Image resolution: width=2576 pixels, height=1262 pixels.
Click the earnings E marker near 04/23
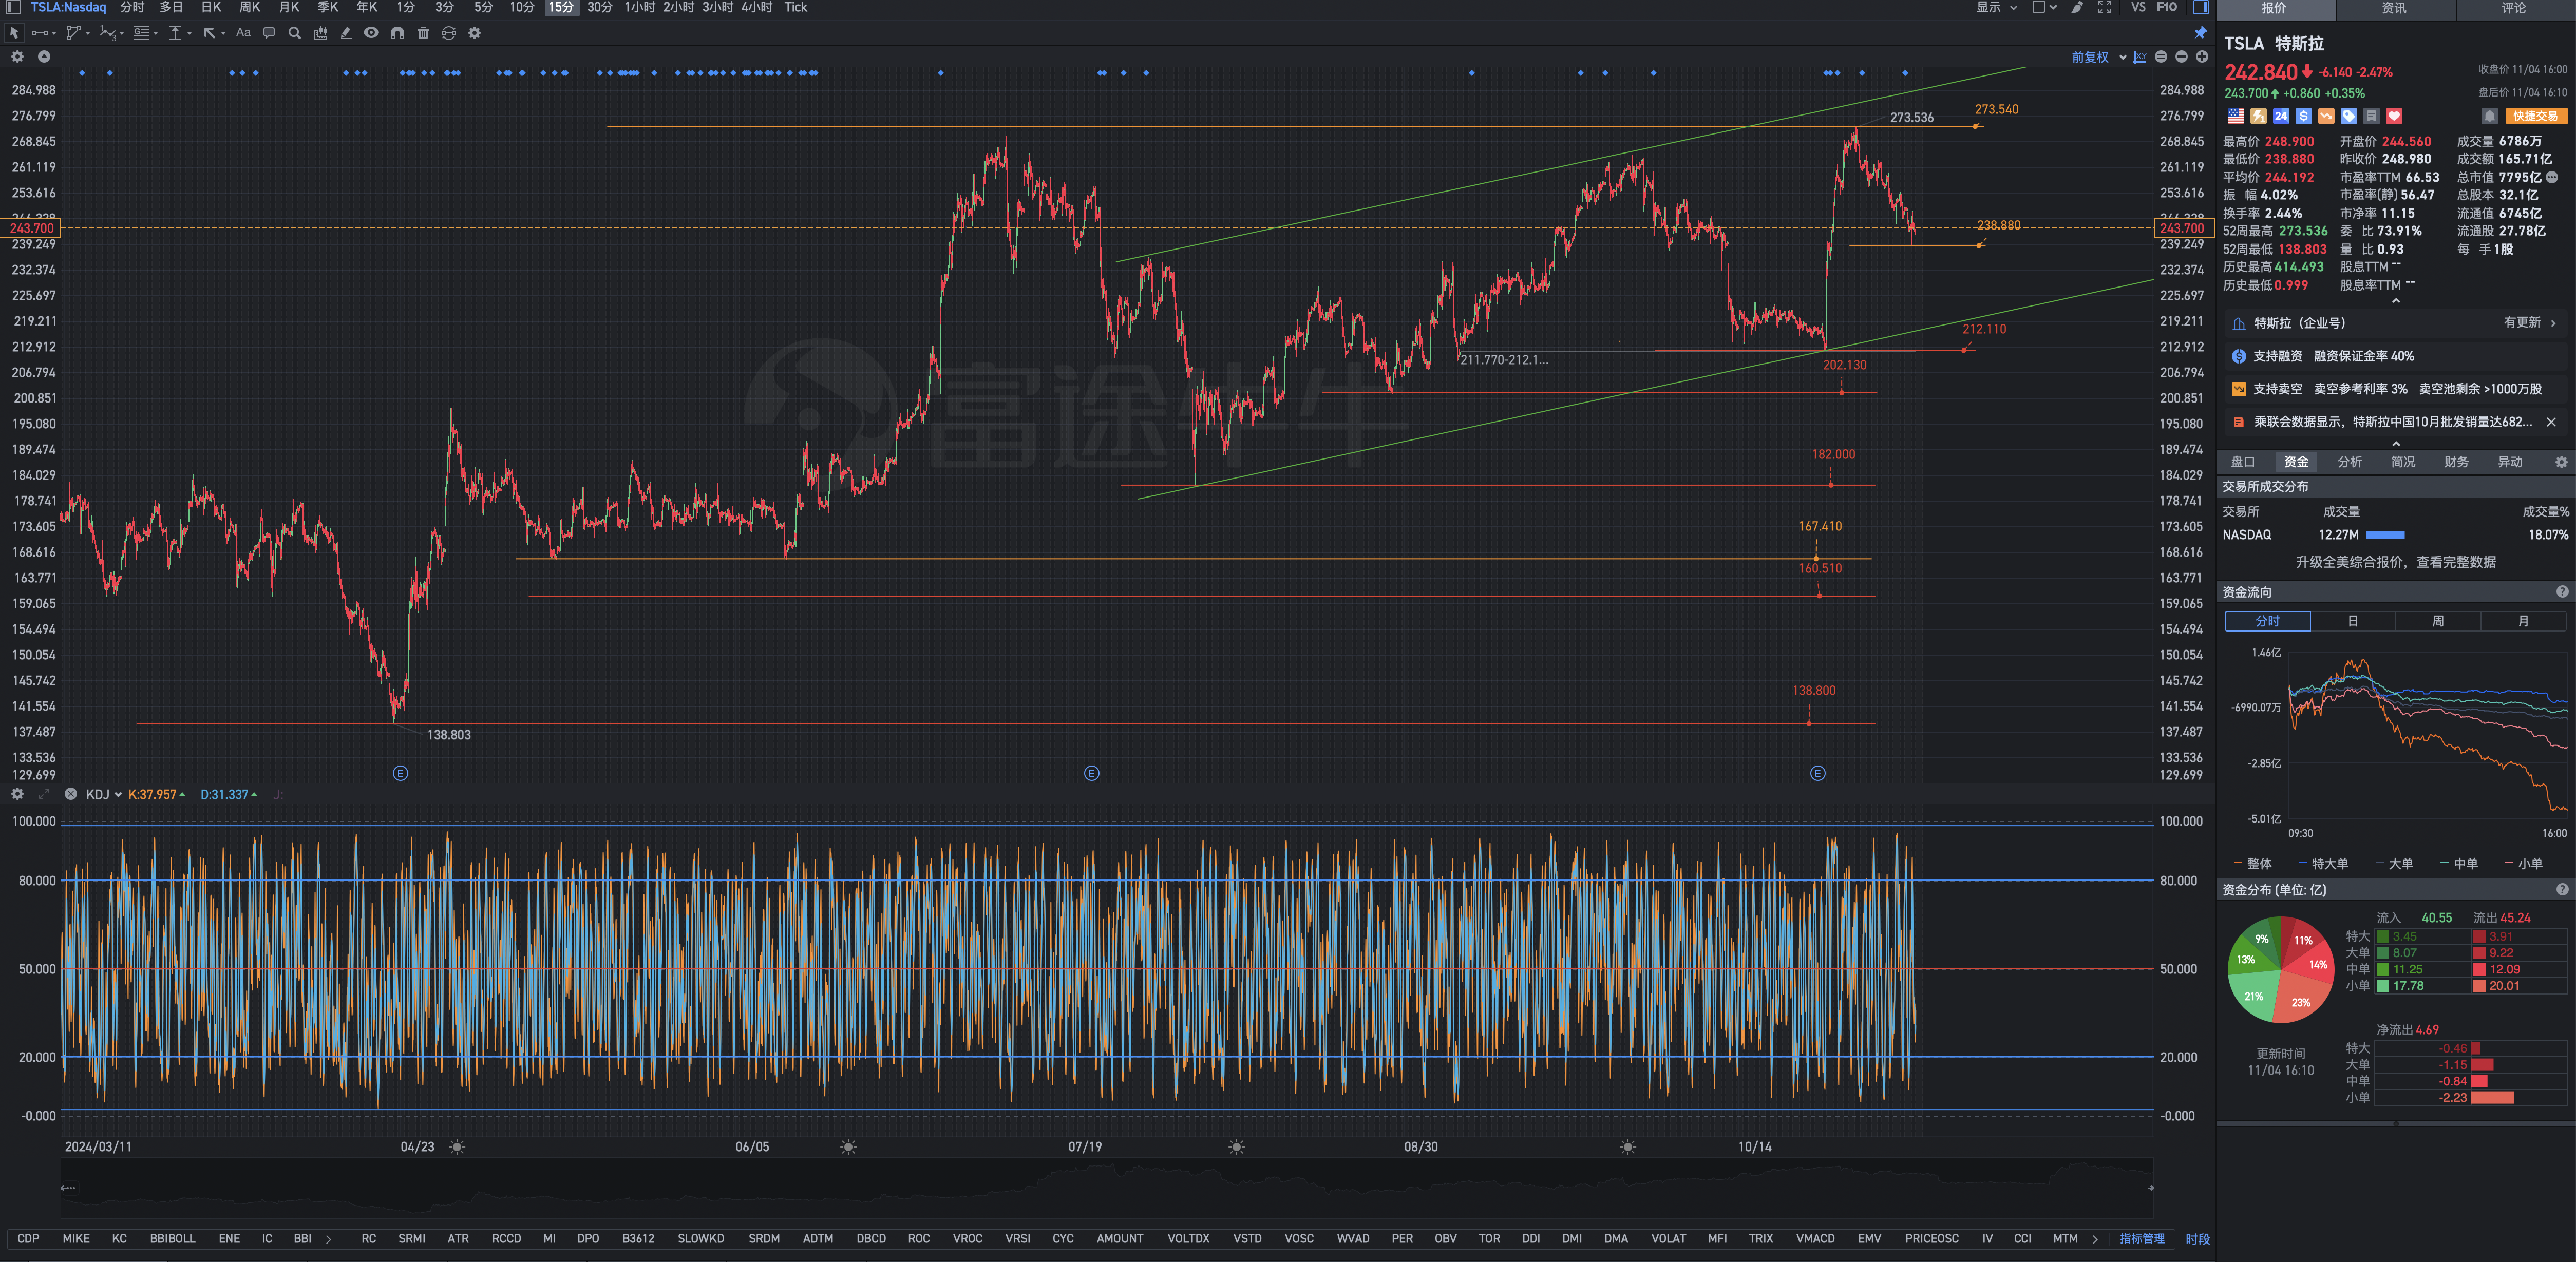400,773
